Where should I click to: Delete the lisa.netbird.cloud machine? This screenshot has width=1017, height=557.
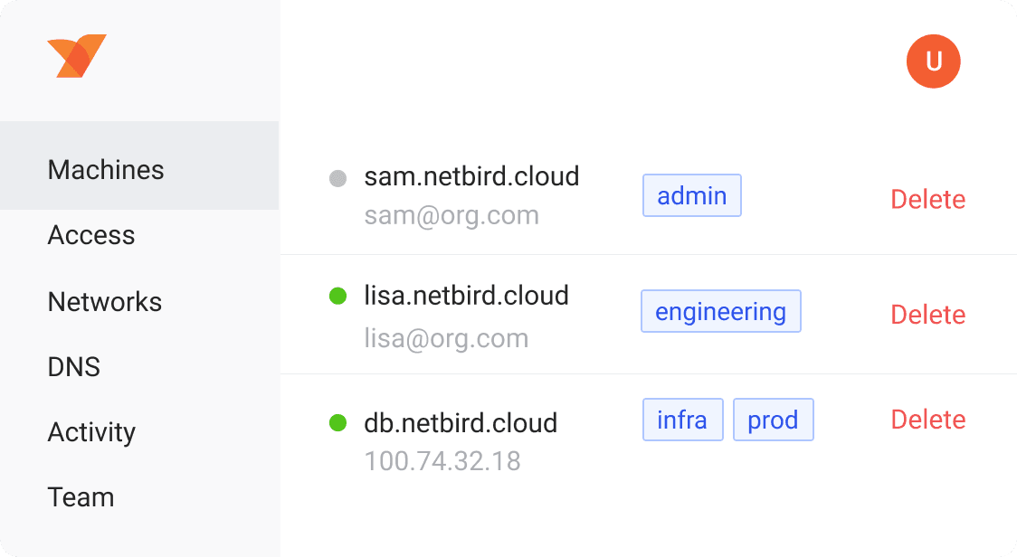click(927, 315)
